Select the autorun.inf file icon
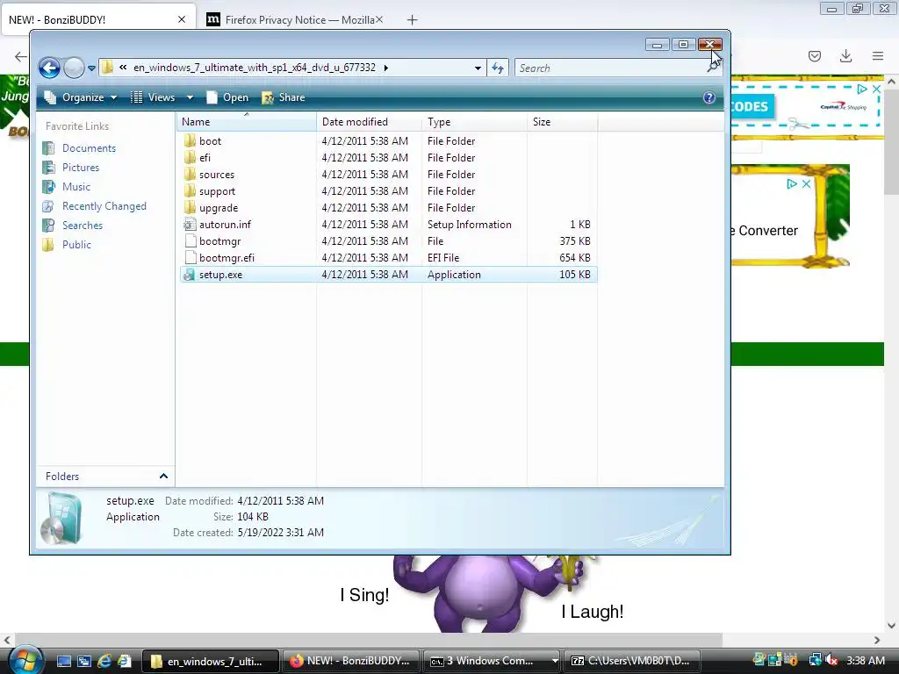This screenshot has height=674, width=899. [x=190, y=225]
